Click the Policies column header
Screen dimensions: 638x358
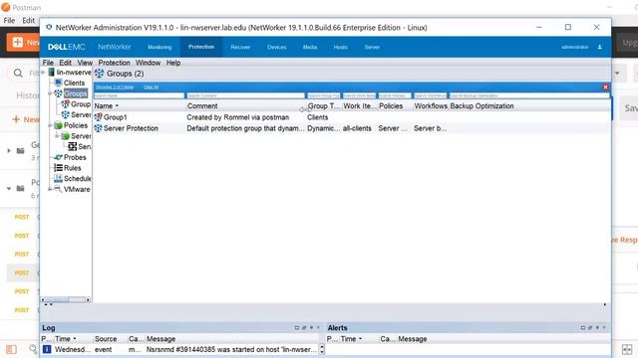tap(391, 106)
